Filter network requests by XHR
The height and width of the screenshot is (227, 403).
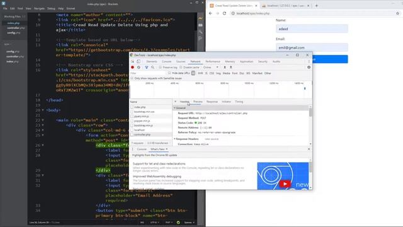pos(200,73)
